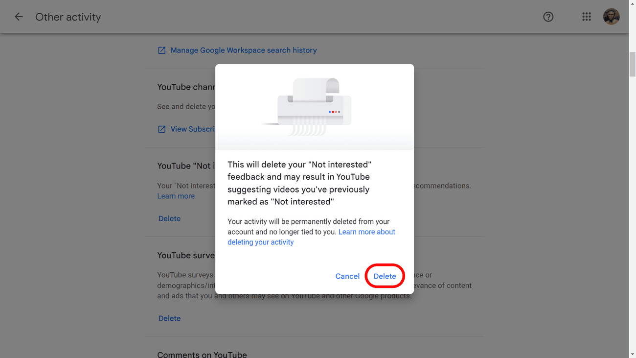The height and width of the screenshot is (358, 636).
Task: Open your Google account profile avatar
Action: click(612, 16)
